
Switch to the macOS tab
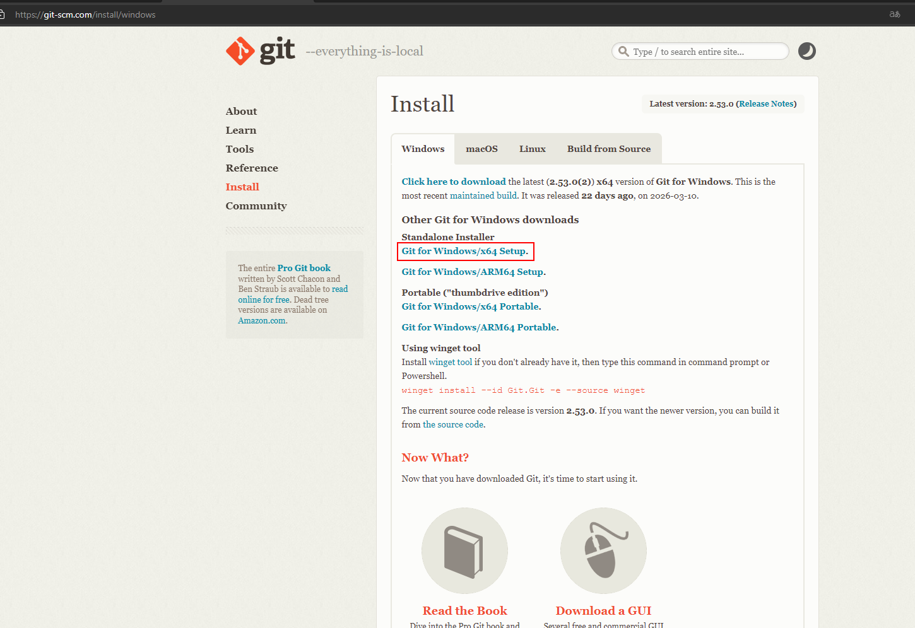click(x=481, y=149)
